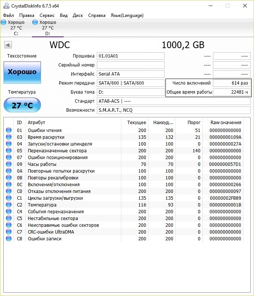Viewport: 254px width, 296px height.
Task: Click the status circle for Часы работы
Action: pyautogui.click(x=9, y=164)
